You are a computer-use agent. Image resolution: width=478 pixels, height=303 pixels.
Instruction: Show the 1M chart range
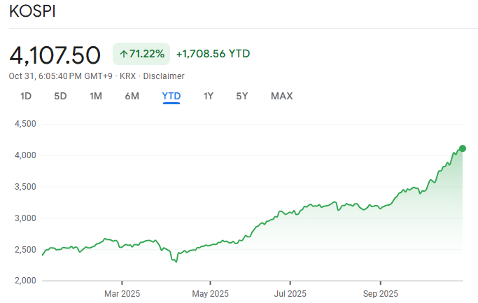pos(96,96)
